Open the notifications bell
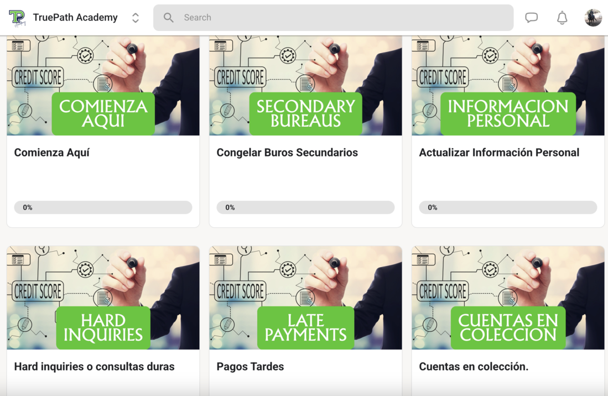608x396 pixels. point(562,18)
